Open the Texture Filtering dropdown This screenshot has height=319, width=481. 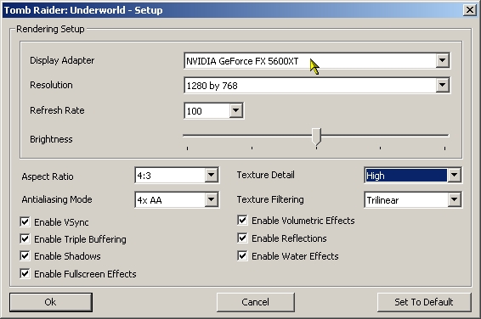point(454,200)
